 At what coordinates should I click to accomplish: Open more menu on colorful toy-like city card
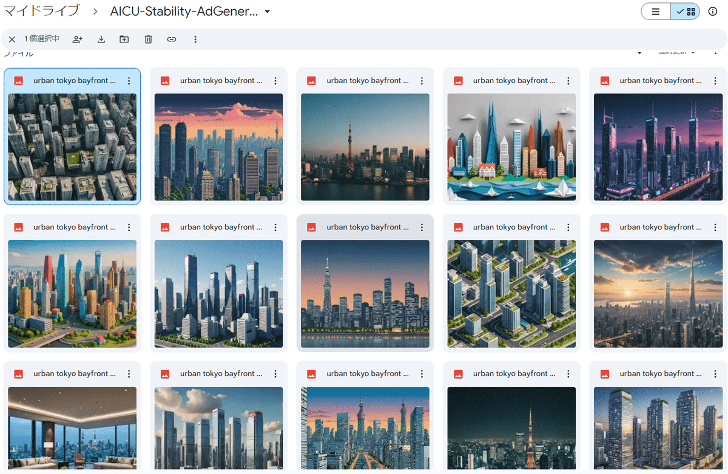[129, 228]
